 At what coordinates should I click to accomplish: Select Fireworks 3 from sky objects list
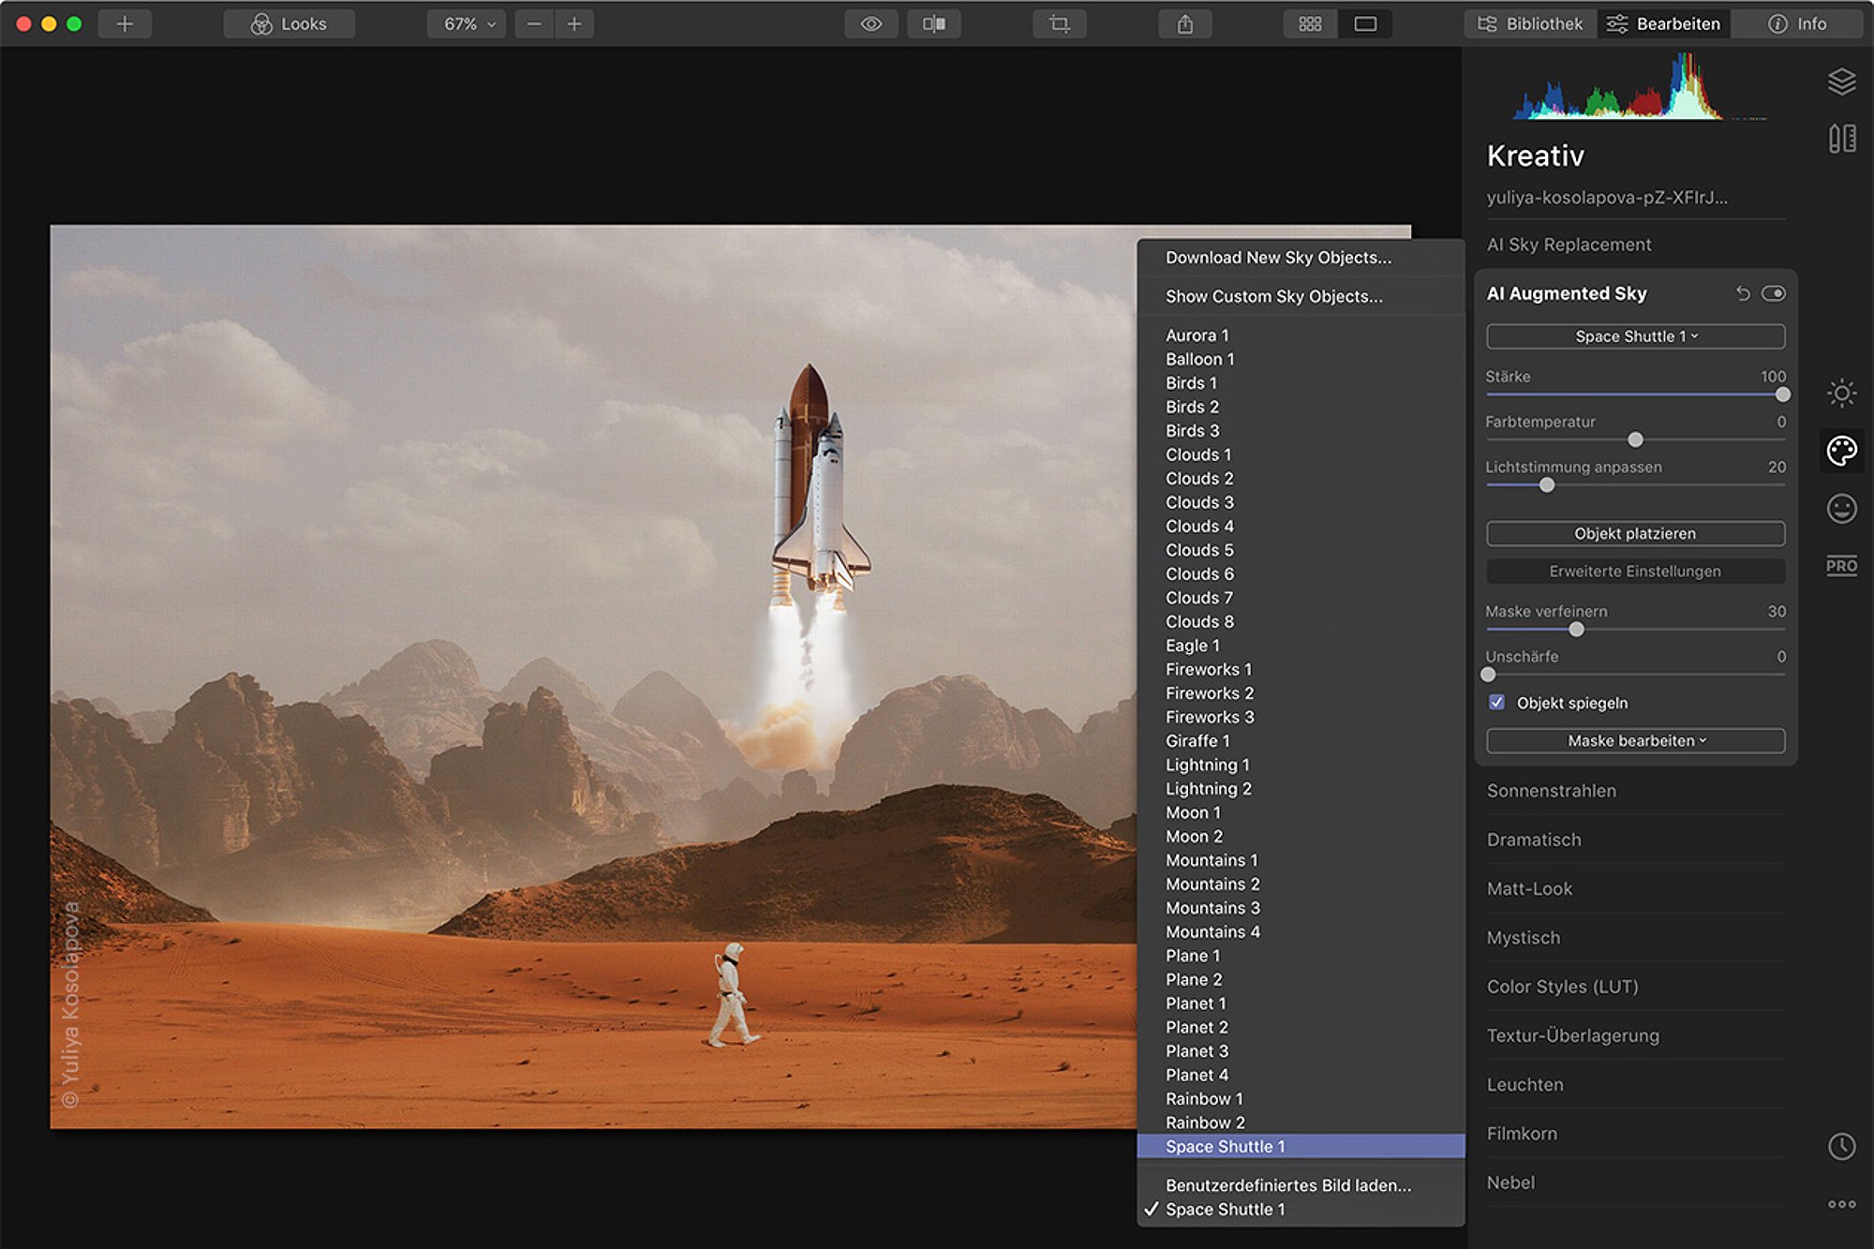coord(1301,717)
